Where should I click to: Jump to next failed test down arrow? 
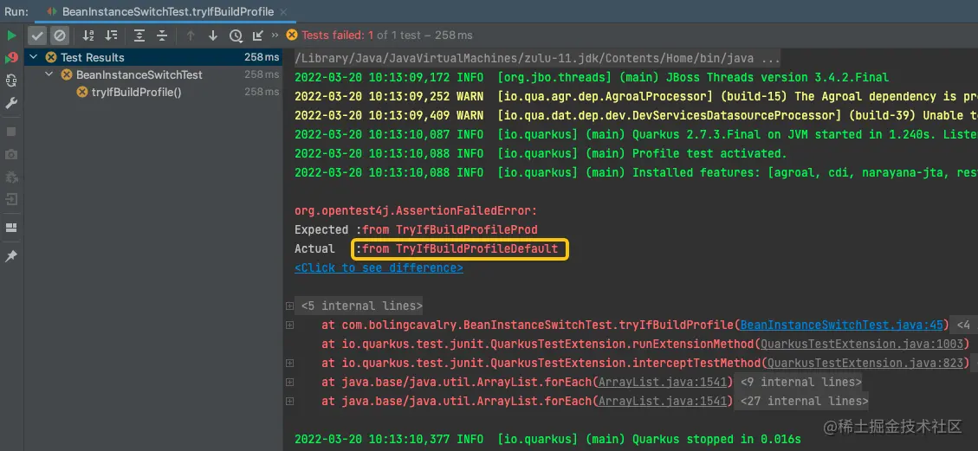pyautogui.click(x=213, y=35)
